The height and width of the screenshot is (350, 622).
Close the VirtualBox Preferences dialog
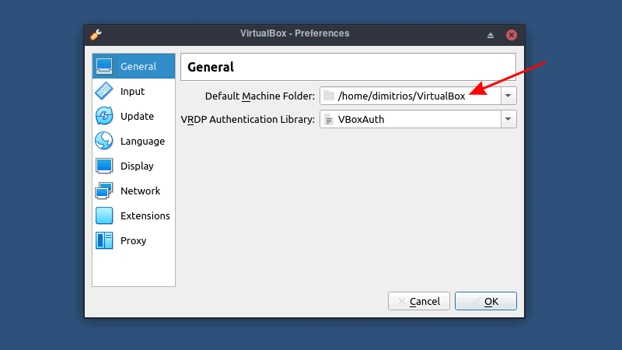coord(512,35)
